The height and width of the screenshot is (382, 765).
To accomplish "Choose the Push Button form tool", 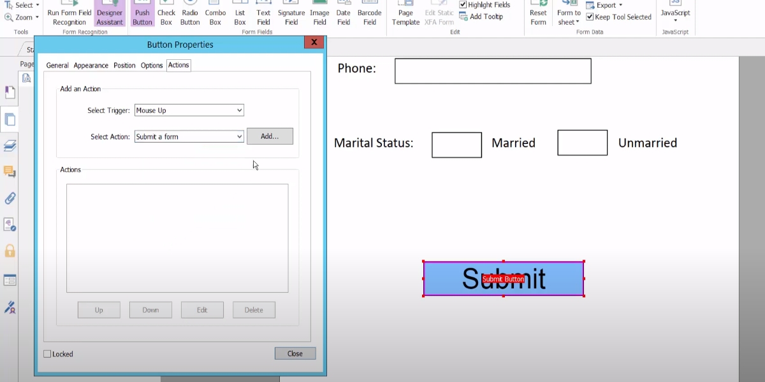I will [x=142, y=13].
